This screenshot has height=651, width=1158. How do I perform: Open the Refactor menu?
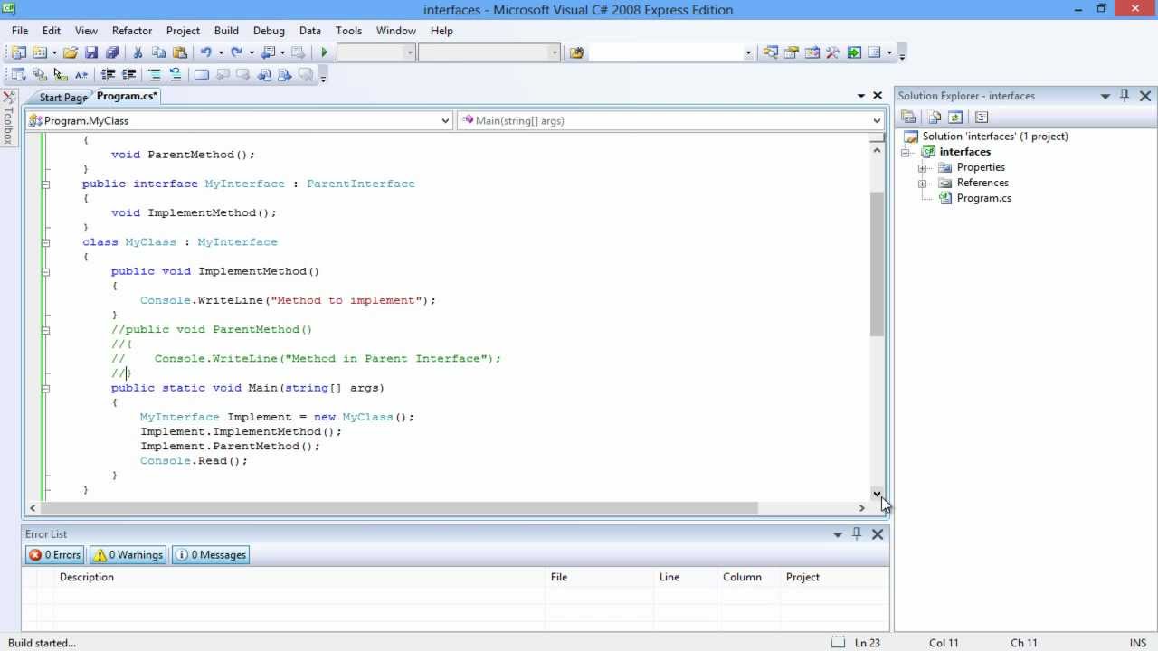point(132,30)
